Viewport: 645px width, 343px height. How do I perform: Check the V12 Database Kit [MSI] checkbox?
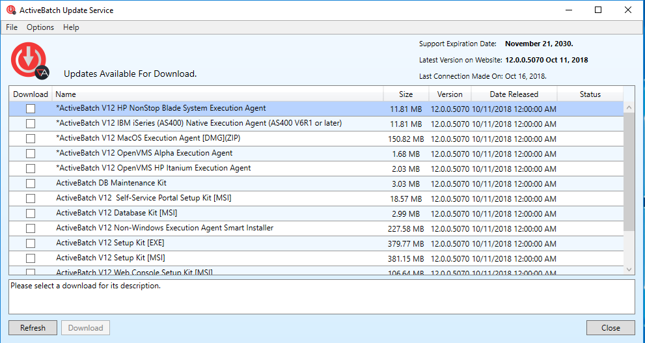click(x=31, y=213)
